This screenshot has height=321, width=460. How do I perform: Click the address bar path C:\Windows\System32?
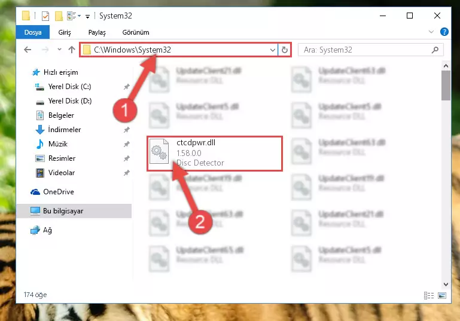132,50
